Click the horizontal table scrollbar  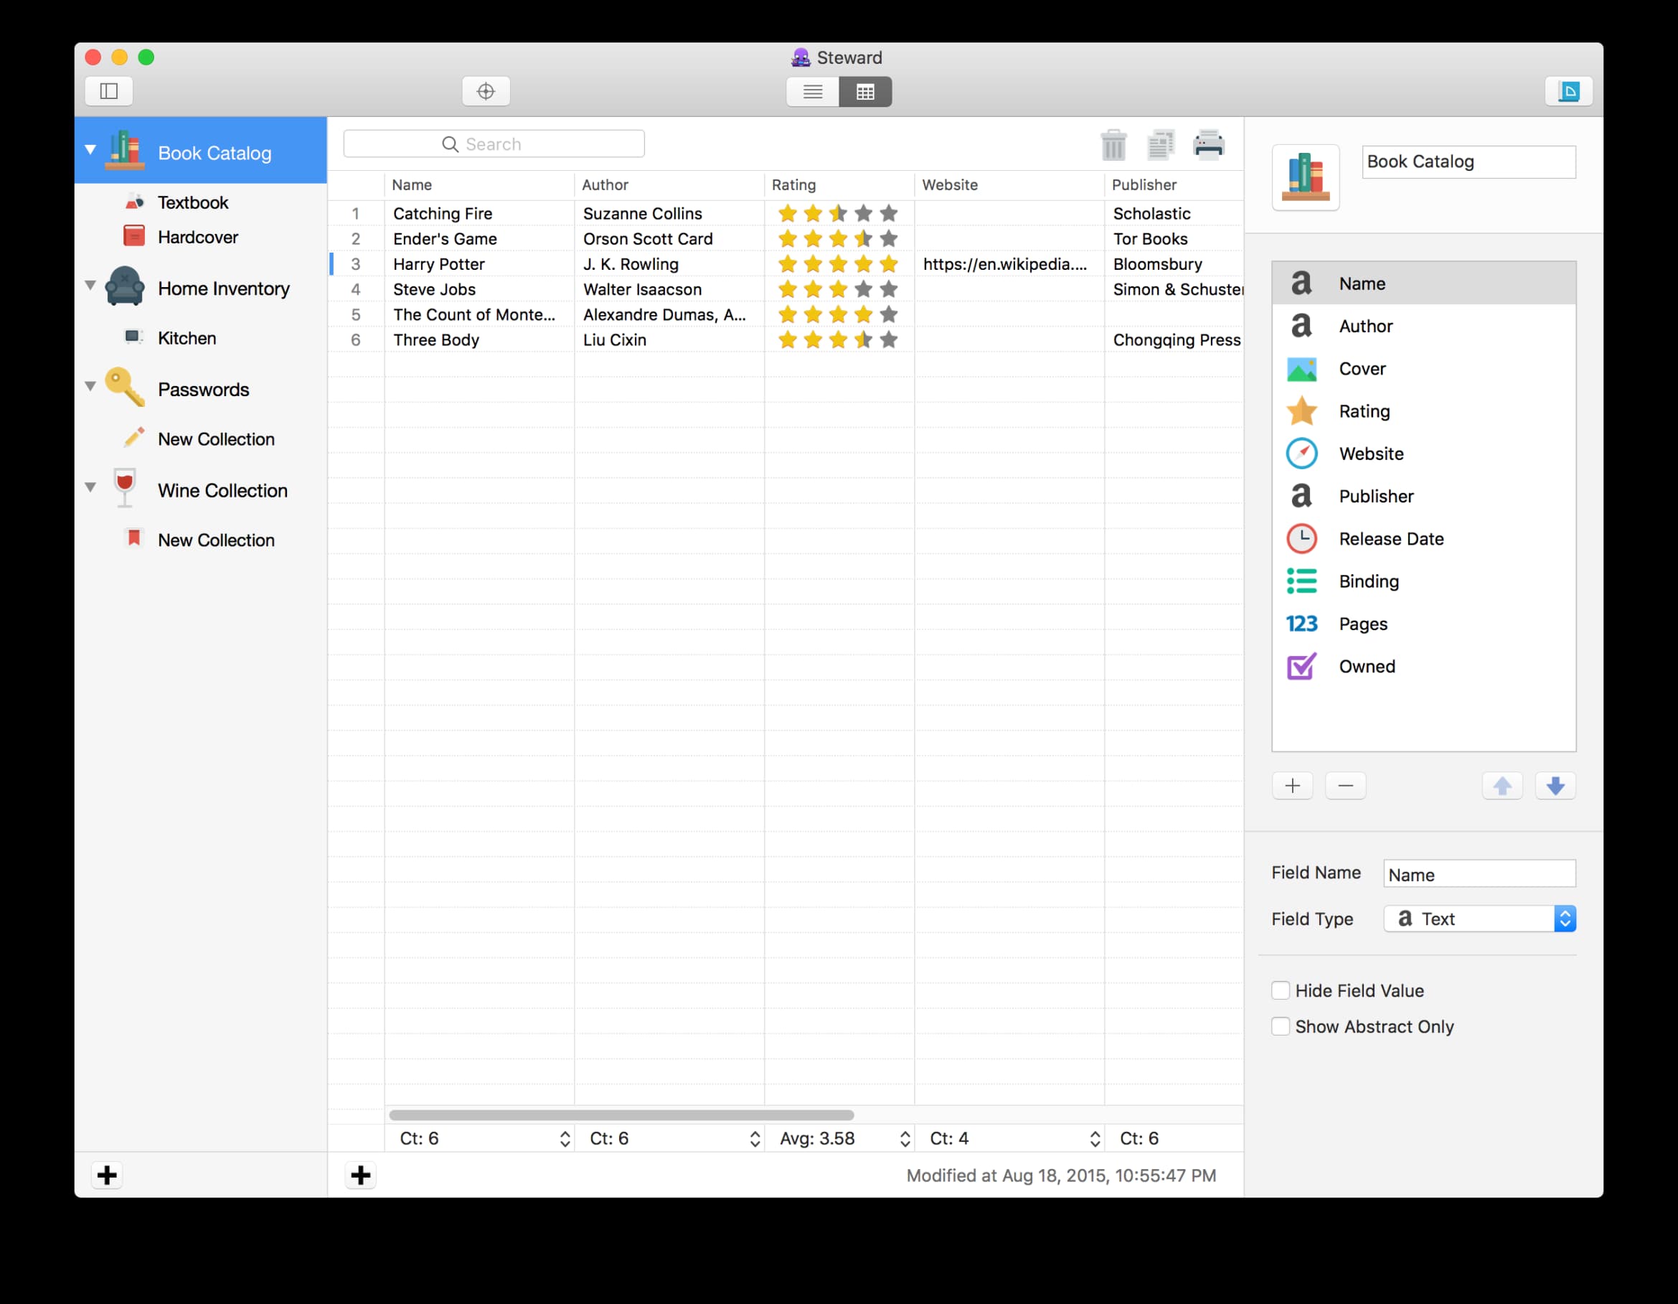pos(621,1115)
